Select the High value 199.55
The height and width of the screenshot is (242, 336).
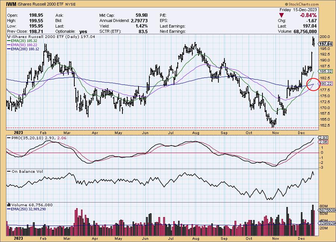[x=36, y=21]
